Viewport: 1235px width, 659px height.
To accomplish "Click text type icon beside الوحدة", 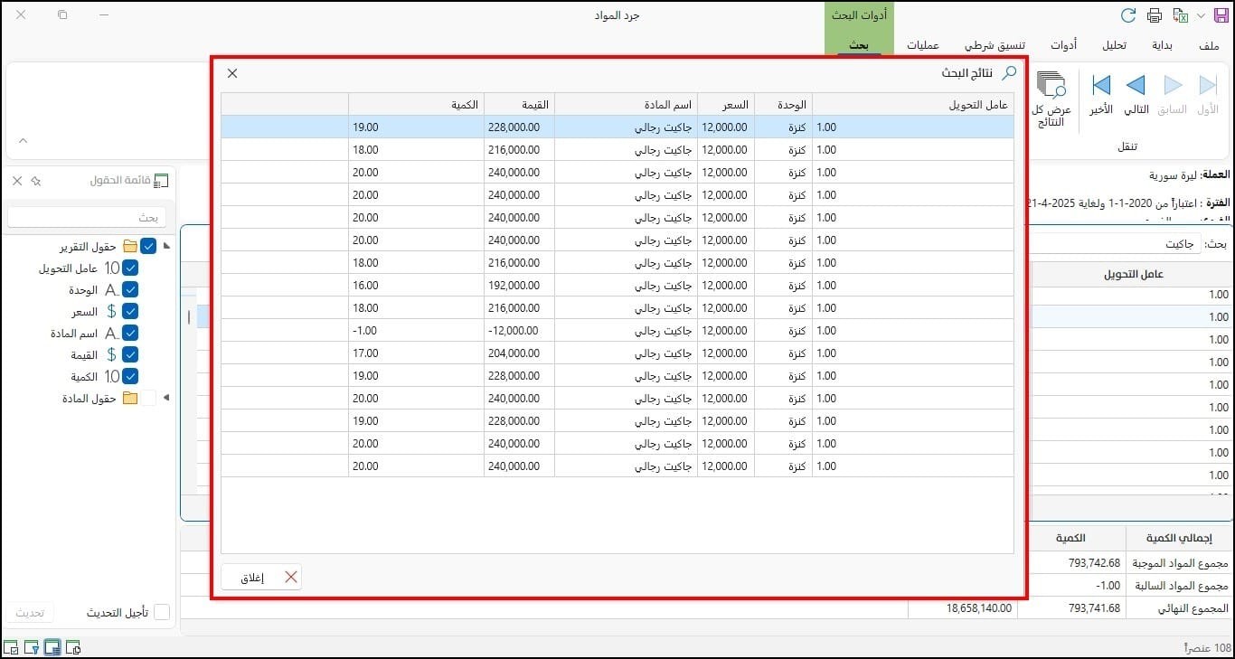I will pyautogui.click(x=112, y=289).
